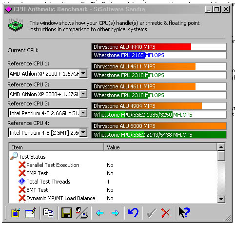The height and width of the screenshot is (227, 235).
Task: Select the SMP Test row label
Action: coord(37,173)
